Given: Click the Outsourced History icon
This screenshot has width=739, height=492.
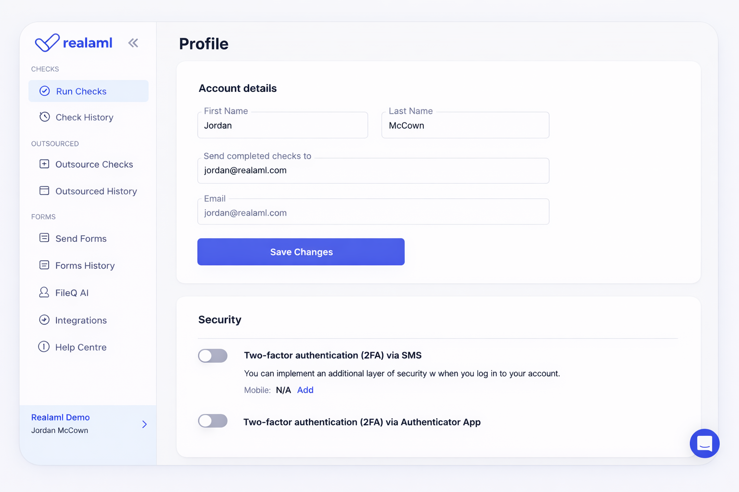Looking at the screenshot, I should tap(44, 191).
